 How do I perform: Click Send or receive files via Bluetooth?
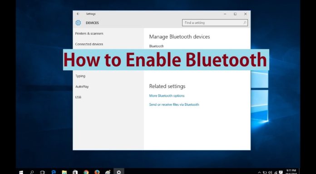click(x=174, y=104)
